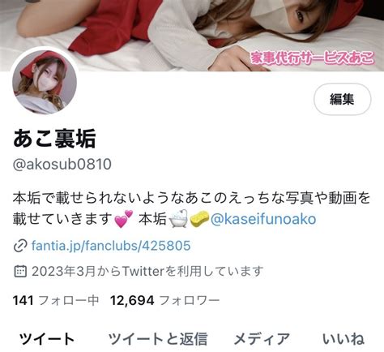384x352 pixels.
Task: Open the メディア tab
Action: pos(262,339)
